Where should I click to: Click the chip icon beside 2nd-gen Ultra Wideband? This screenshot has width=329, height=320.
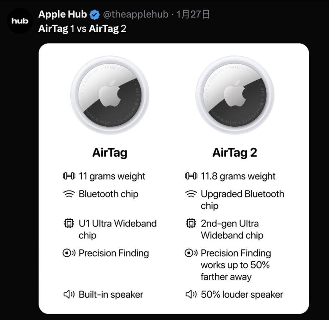click(191, 224)
